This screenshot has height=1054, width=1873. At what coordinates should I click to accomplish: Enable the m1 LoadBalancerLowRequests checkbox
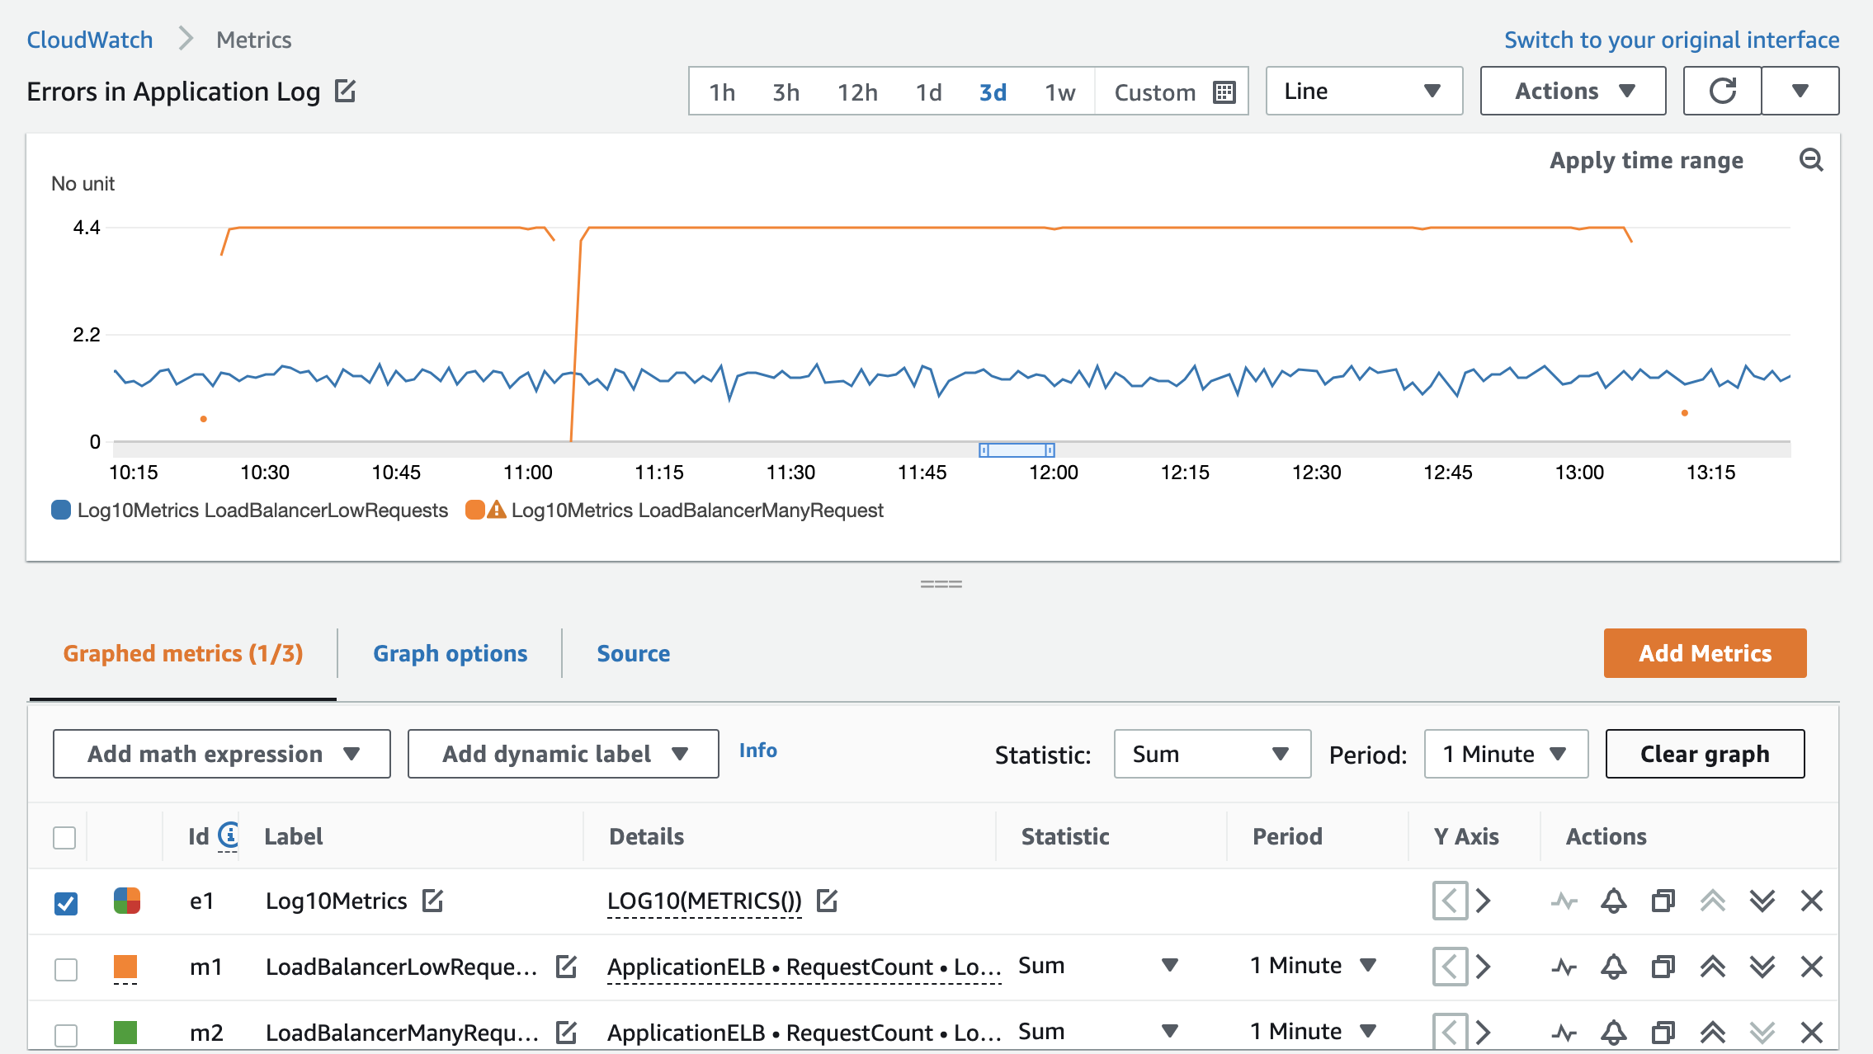pyautogui.click(x=64, y=968)
